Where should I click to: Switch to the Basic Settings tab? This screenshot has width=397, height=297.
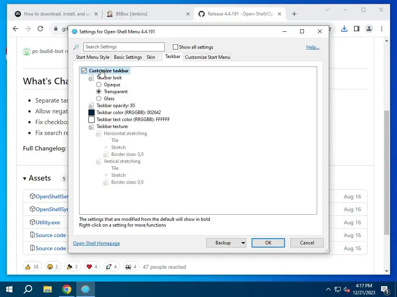coord(128,57)
